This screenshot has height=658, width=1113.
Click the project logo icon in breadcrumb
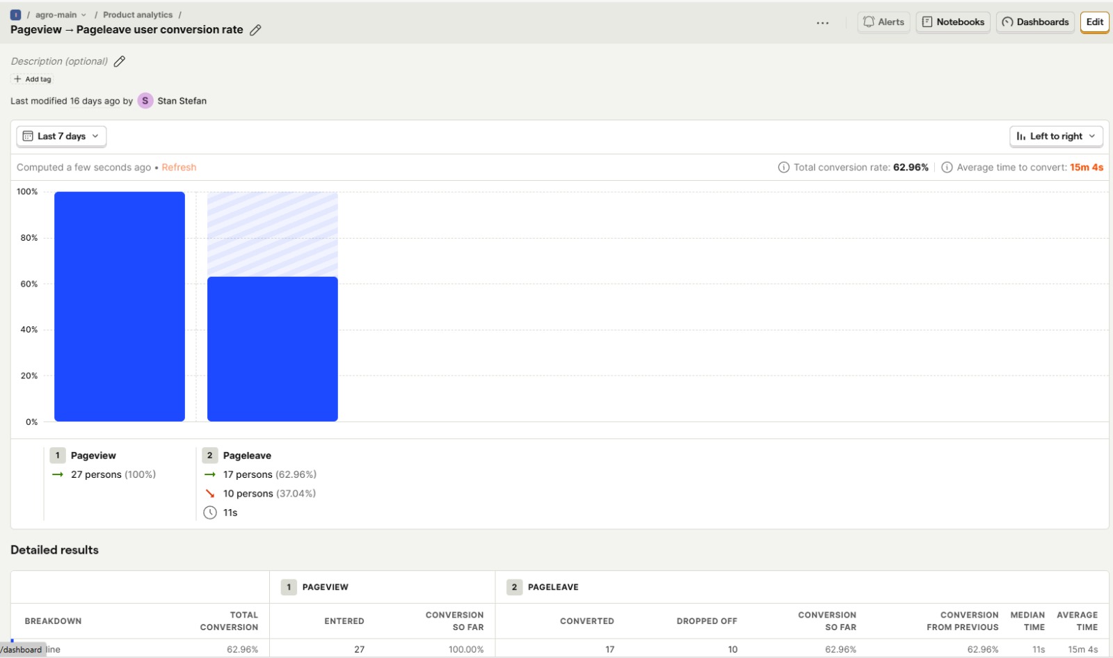[15, 15]
